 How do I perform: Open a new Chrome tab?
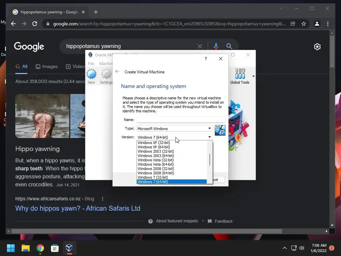(96, 12)
